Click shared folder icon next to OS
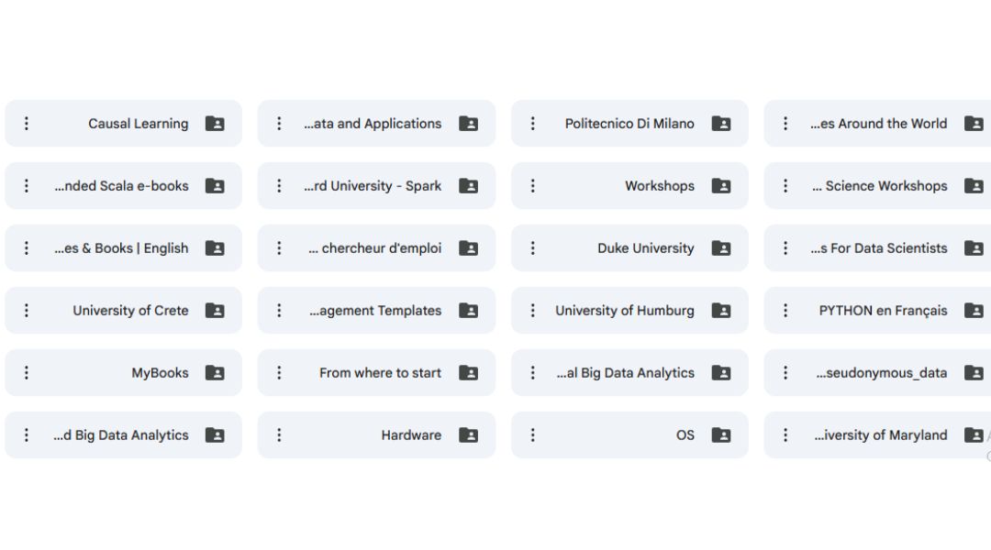 721,435
